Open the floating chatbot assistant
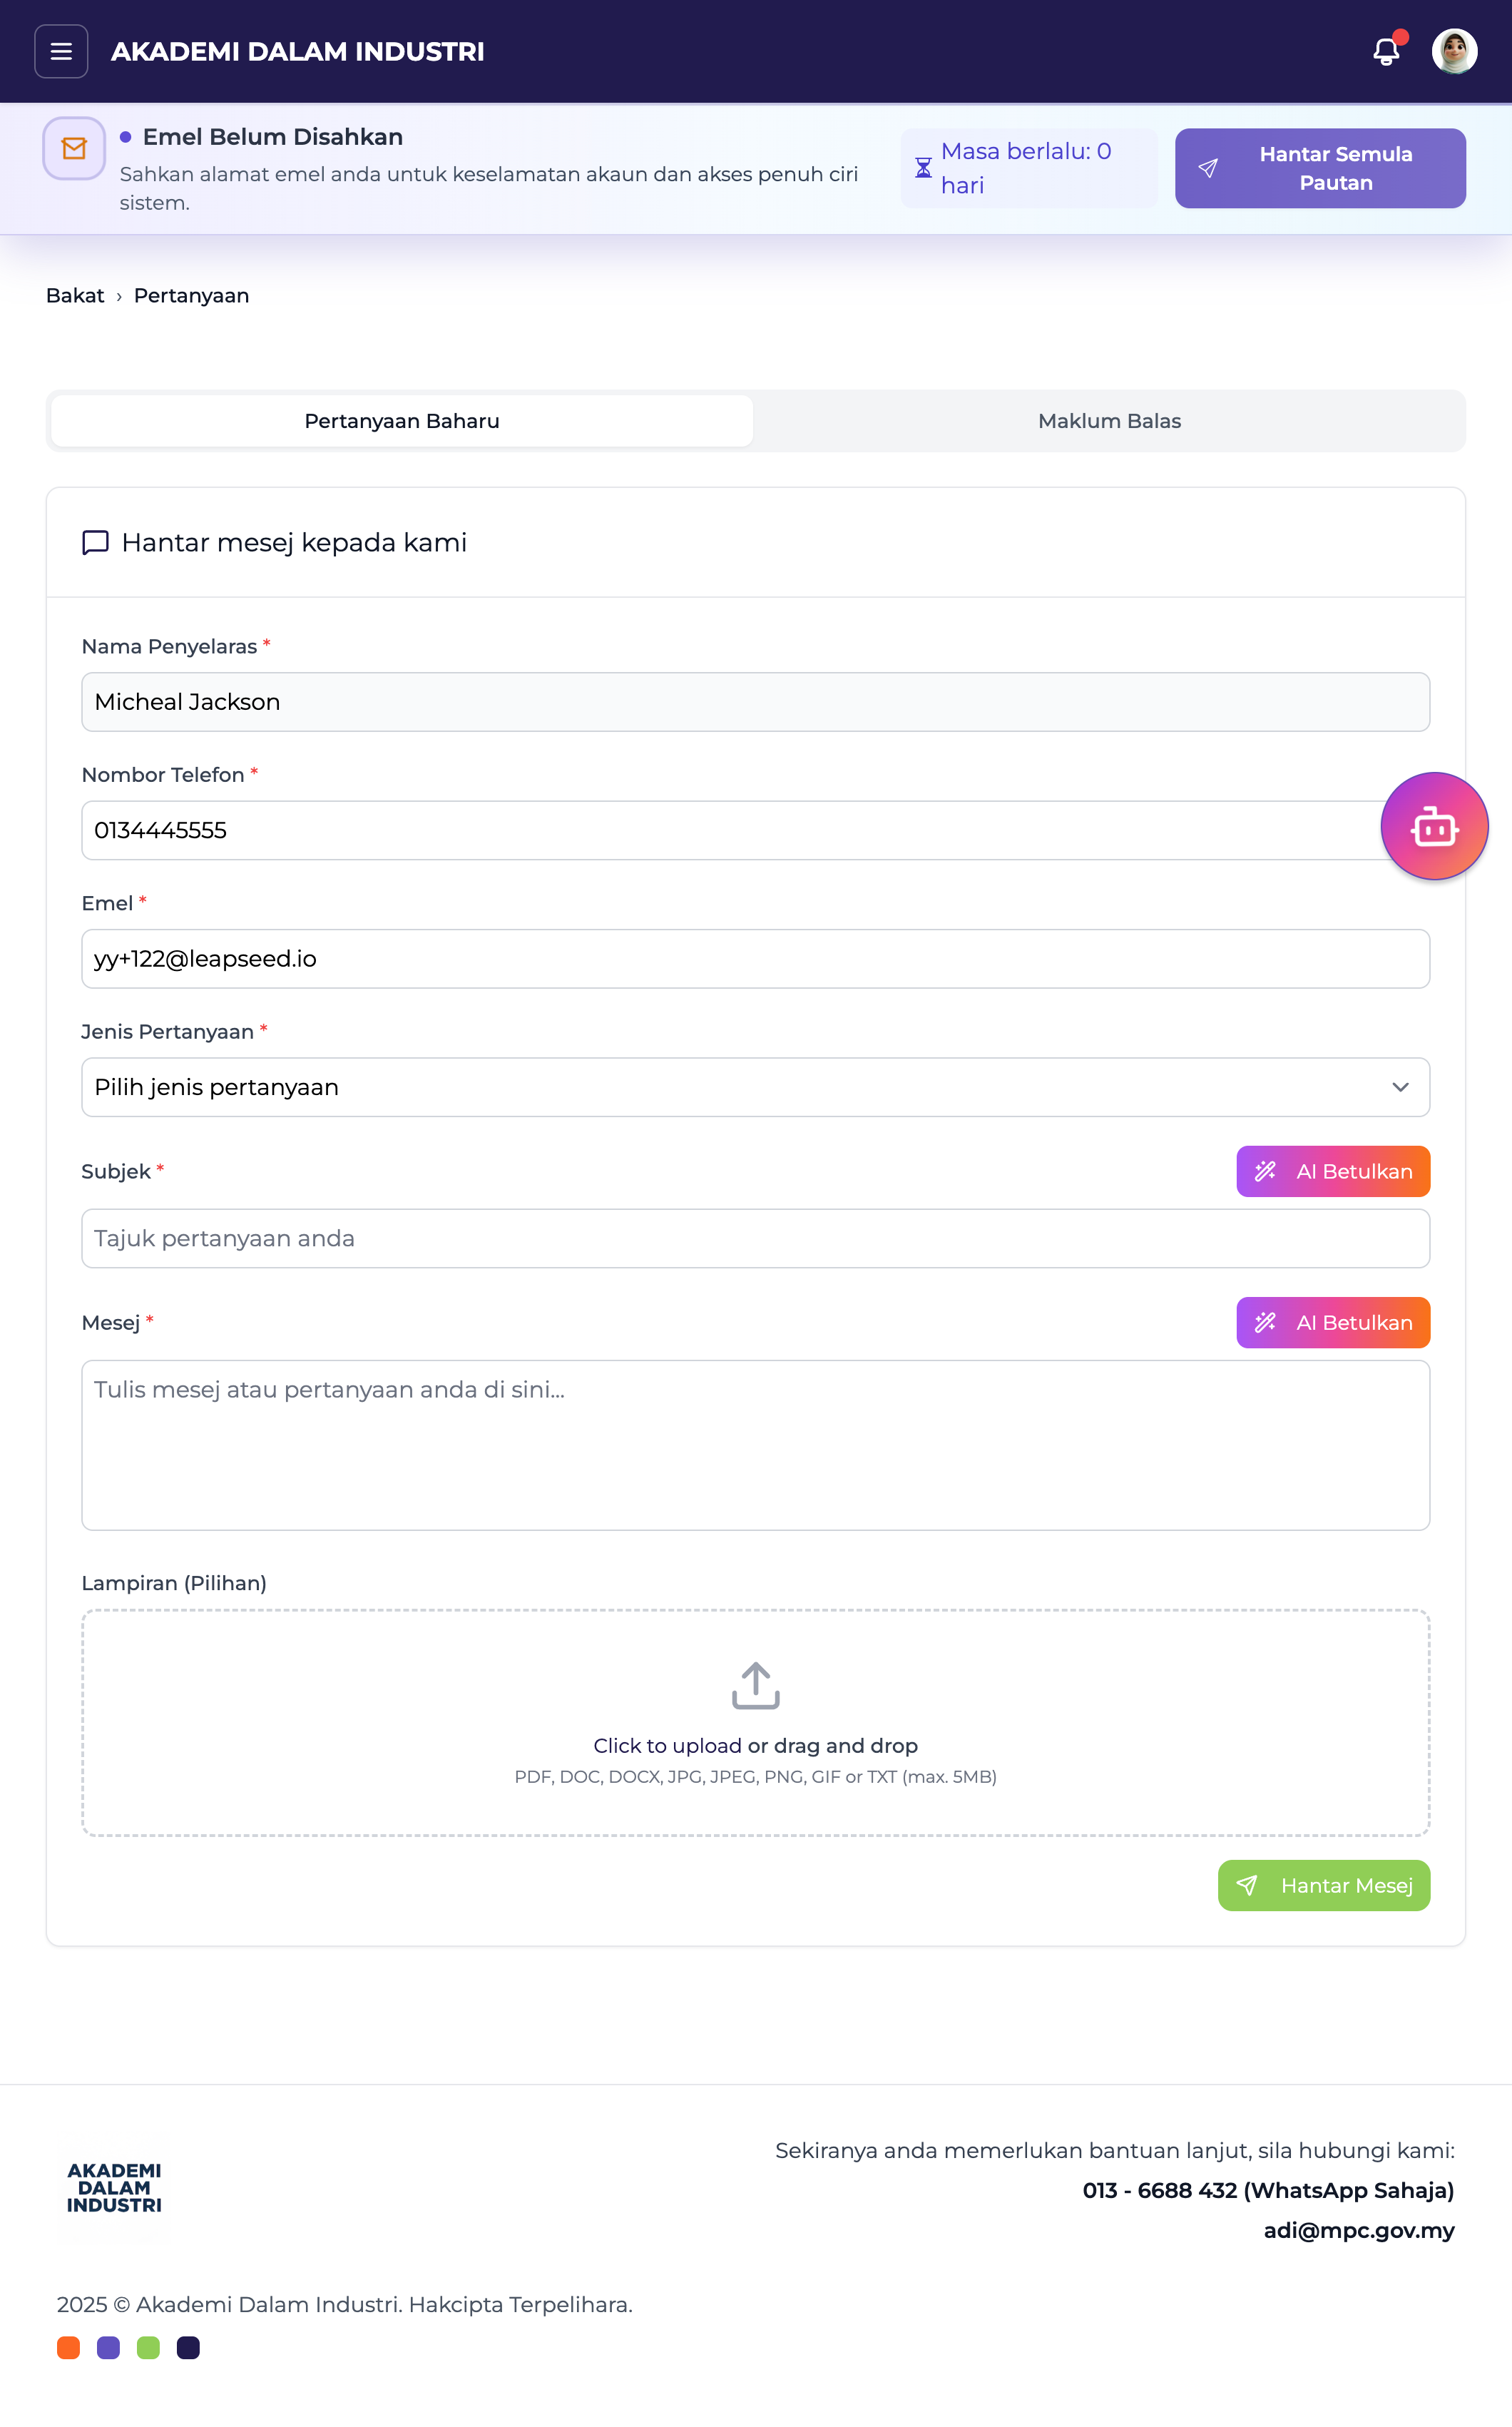The height and width of the screenshot is (2427, 1512). coord(1434,827)
